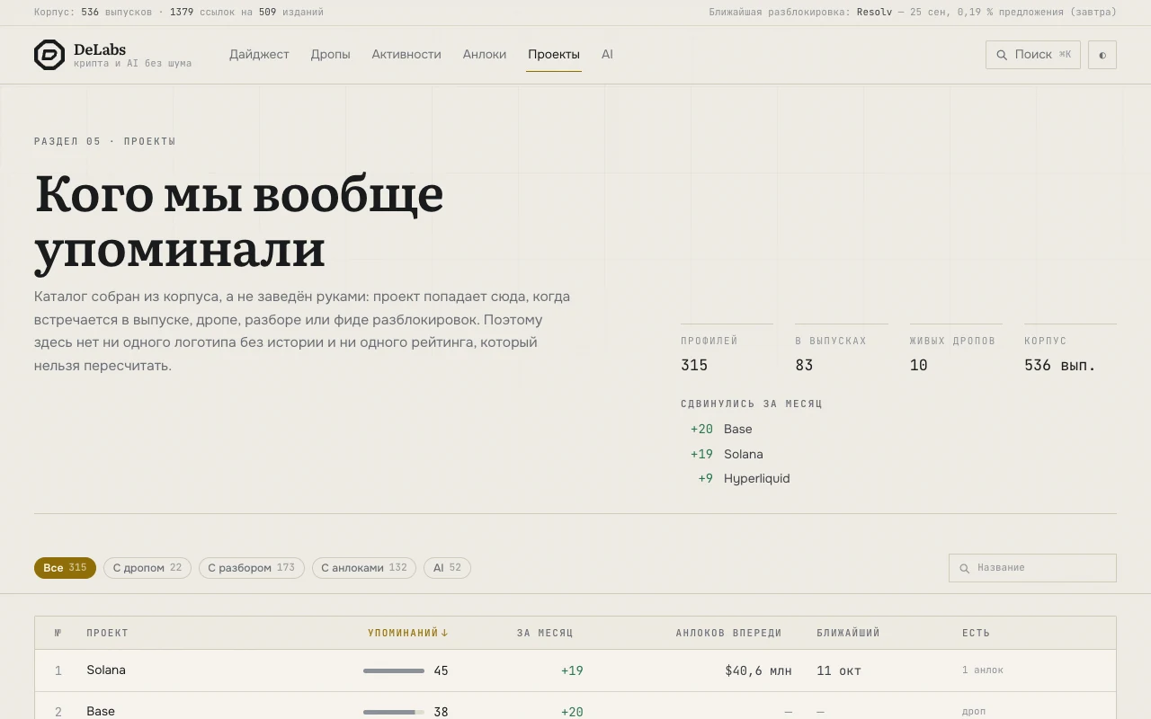Viewport: 1151px width, 719px height.
Task: Filter by С дропом 22
Action: click(147, 568)
